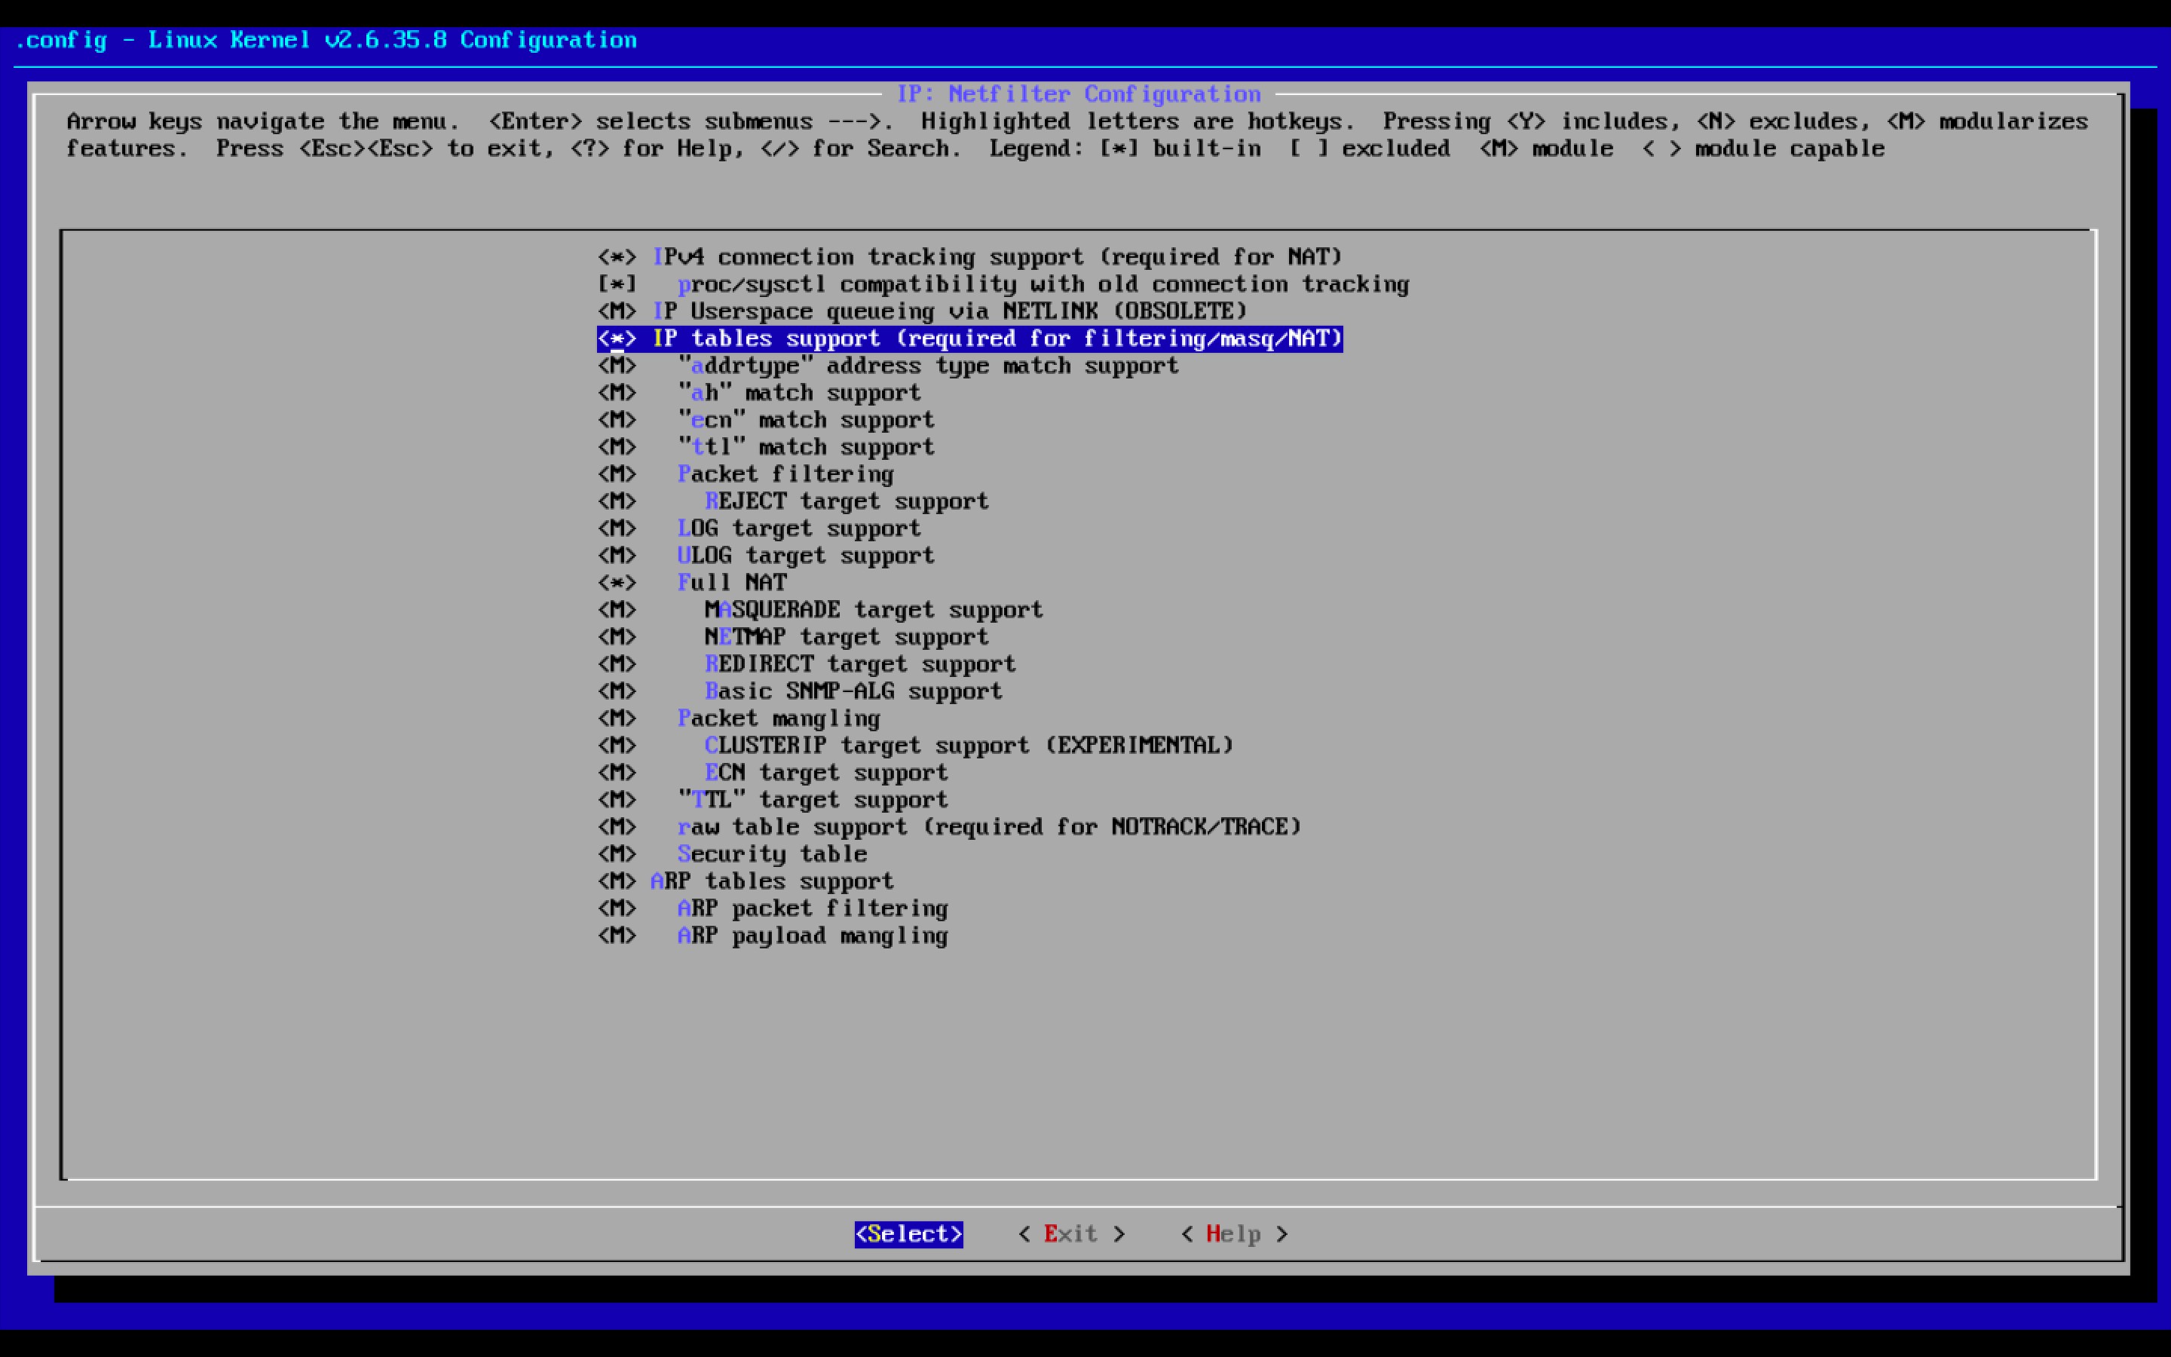The height and width of the screenshot is (1357, 2171).
Task: Select raw table support option
Action: [x=988, y=826]
